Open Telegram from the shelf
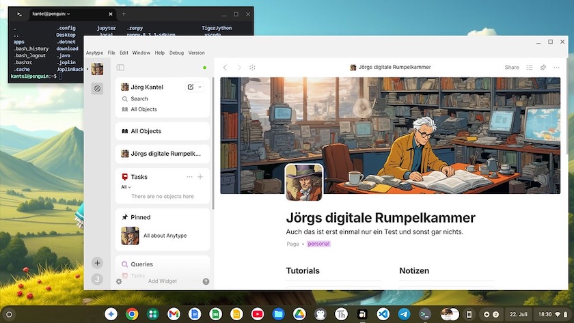Image resolution: width=574 pixels, height=323 pixels. 404,314
